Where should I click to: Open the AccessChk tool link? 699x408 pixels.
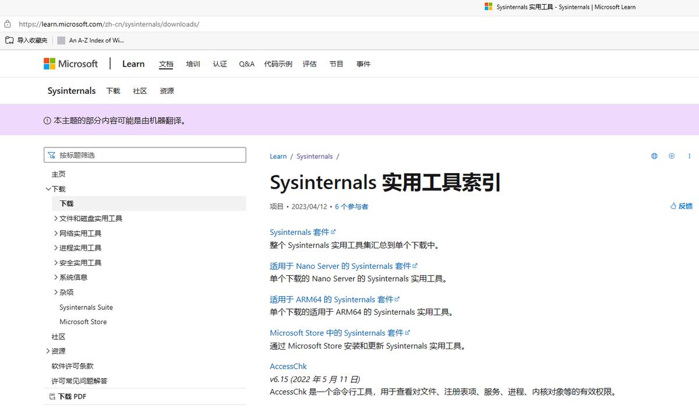click(288, 366)
